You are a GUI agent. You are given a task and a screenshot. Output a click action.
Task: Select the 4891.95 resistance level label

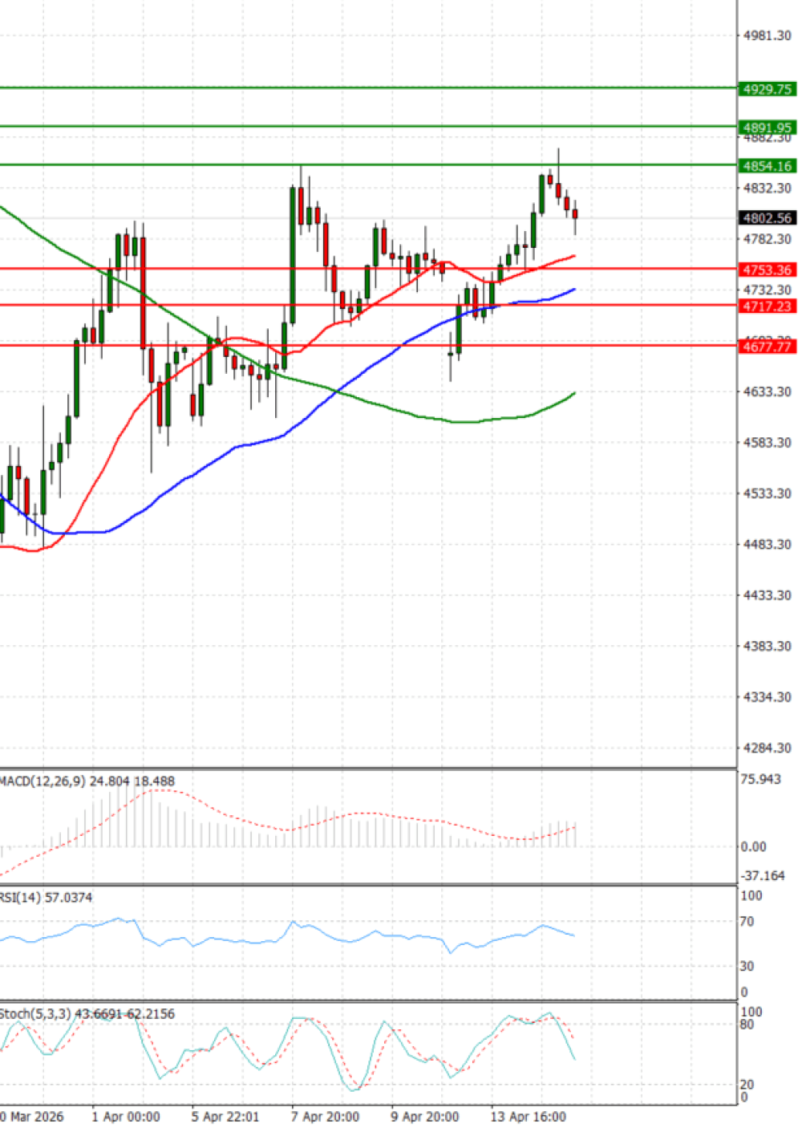[x=767, y=128]
